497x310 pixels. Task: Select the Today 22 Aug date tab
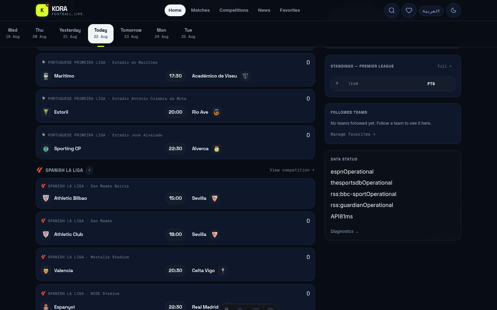(101, 33)
